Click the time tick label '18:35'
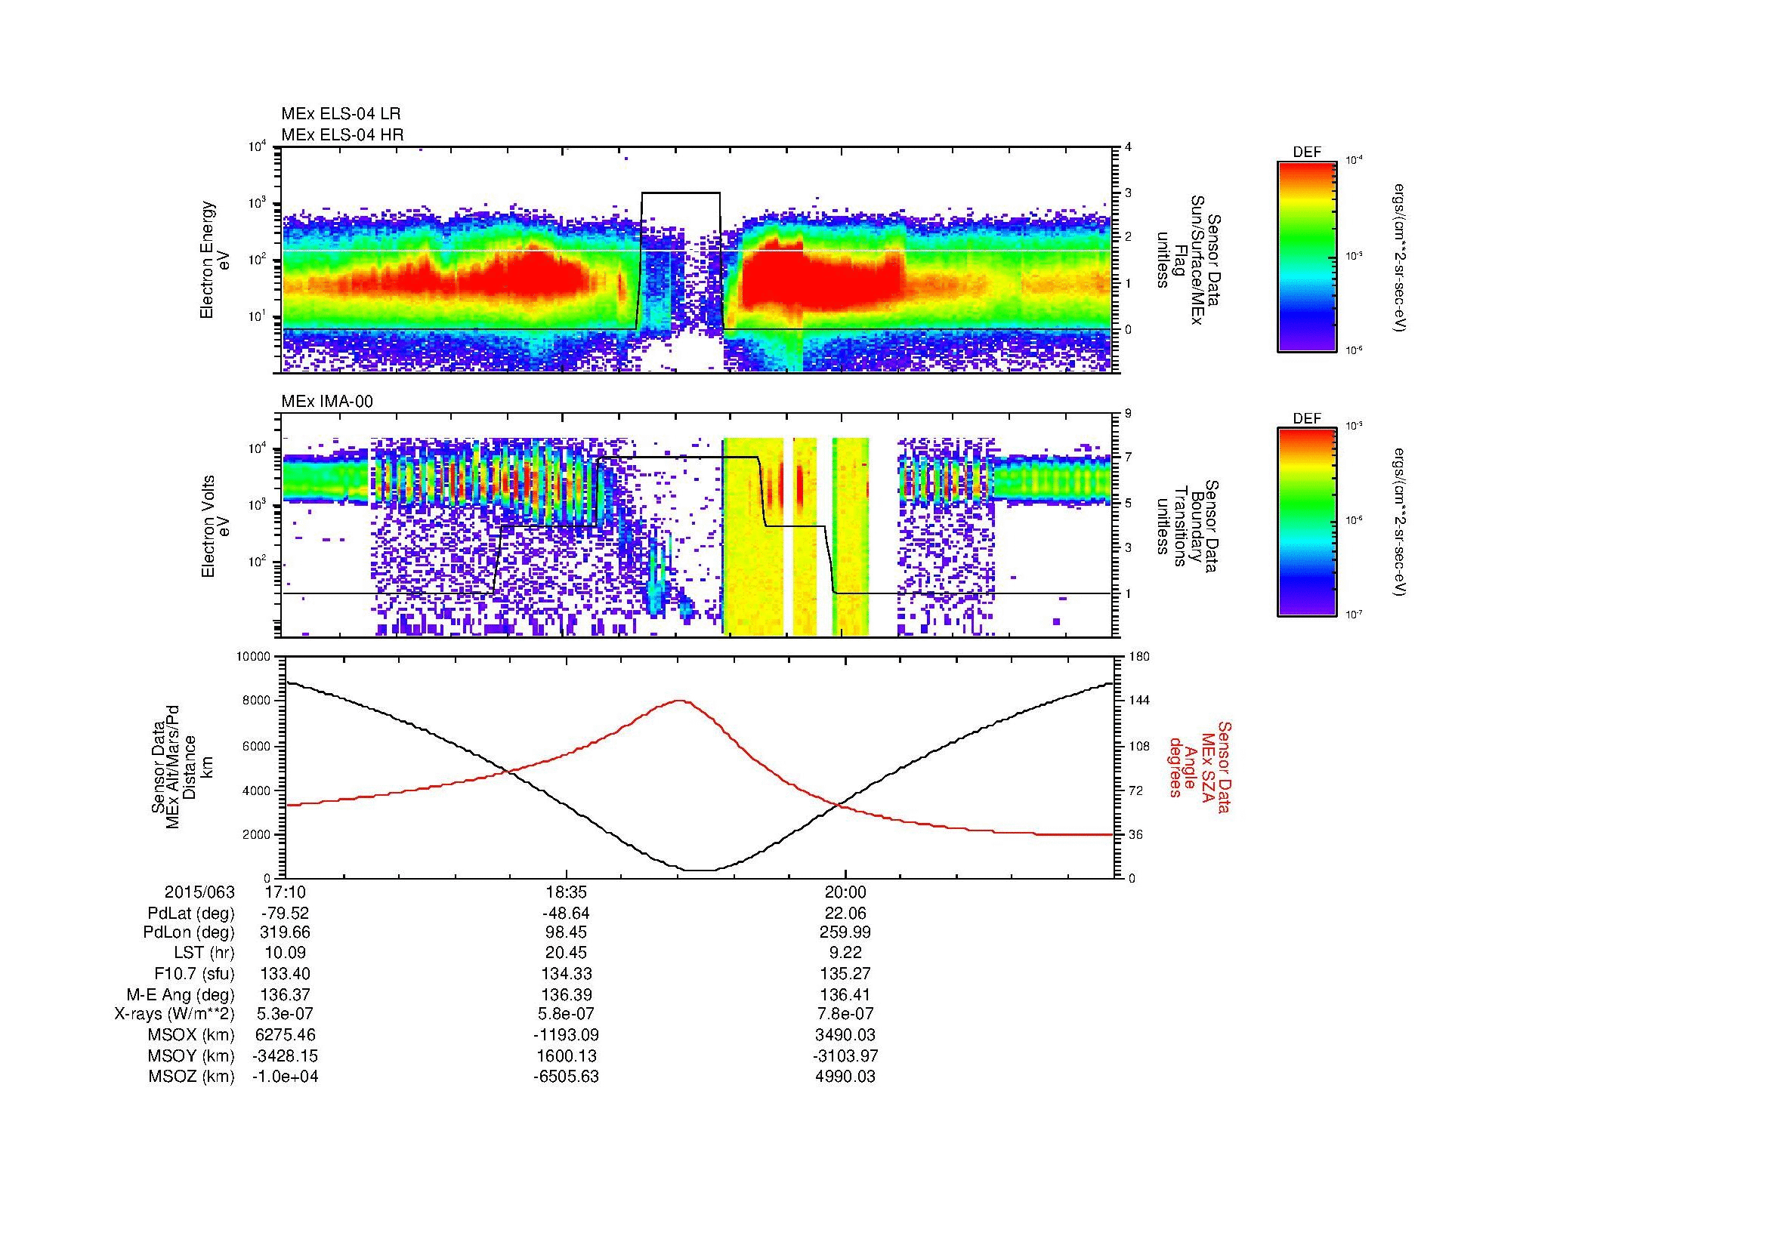This screenshot has width=1767, height=1248. click(567, 892)
